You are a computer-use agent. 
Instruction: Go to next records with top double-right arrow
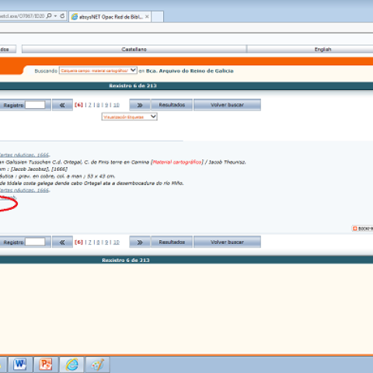coord(140,105)
